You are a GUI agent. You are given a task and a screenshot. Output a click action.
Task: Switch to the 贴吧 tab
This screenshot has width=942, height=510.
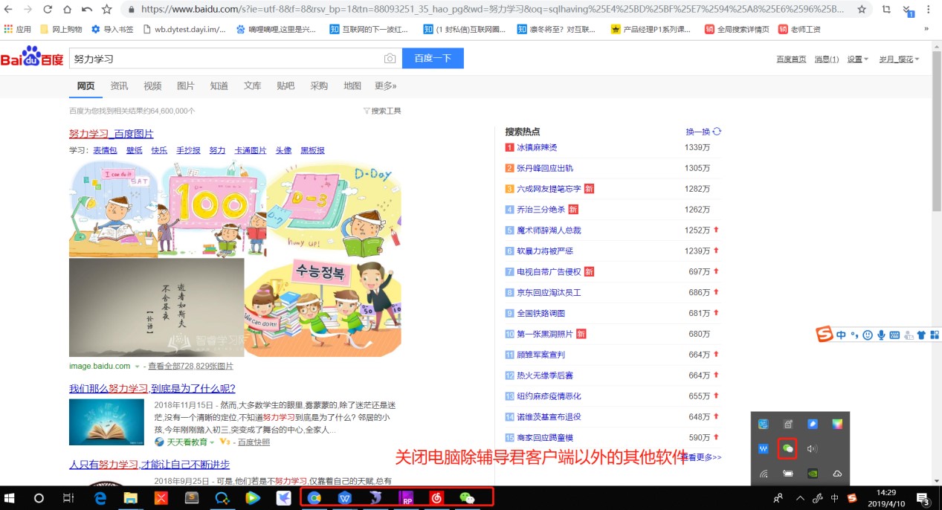(285, 86)
